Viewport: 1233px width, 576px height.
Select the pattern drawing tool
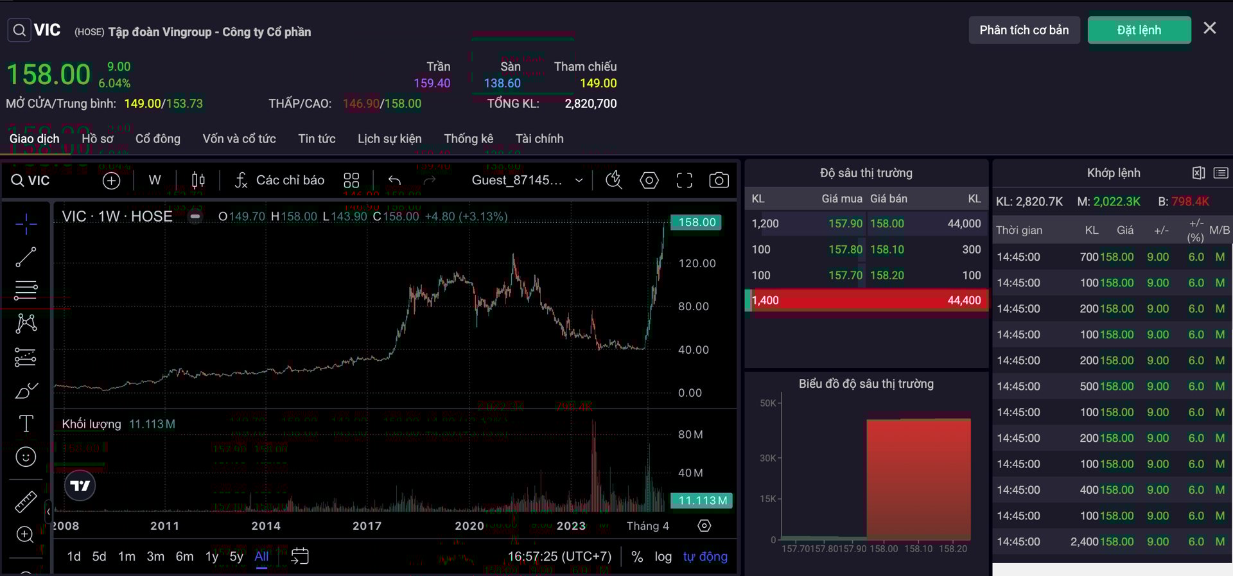(26, 323)
